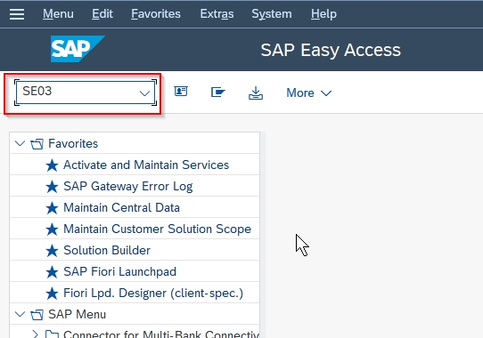483x338 pixels.
Task: Select the SAP Menu folder node
Action: coord(77,314)
